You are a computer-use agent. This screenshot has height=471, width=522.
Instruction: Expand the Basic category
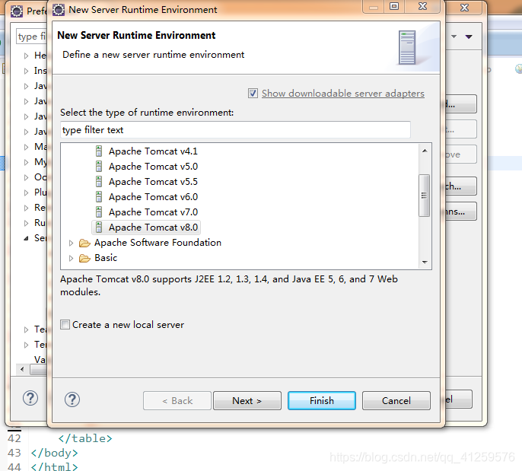coord(71,258)
